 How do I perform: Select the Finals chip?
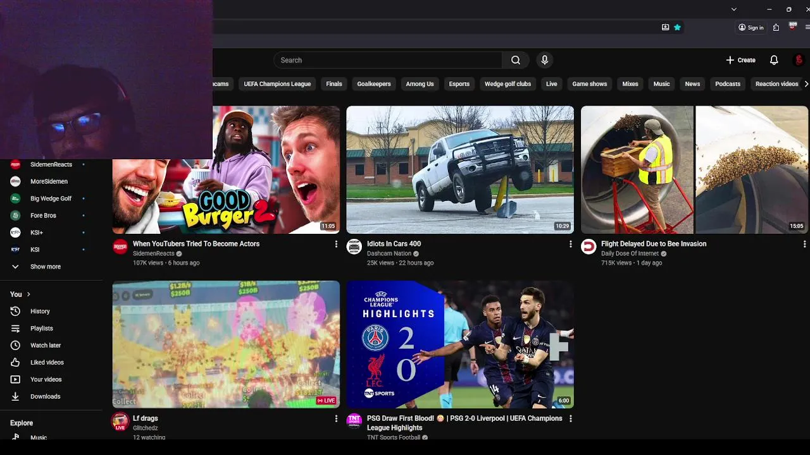click(334, 83)
